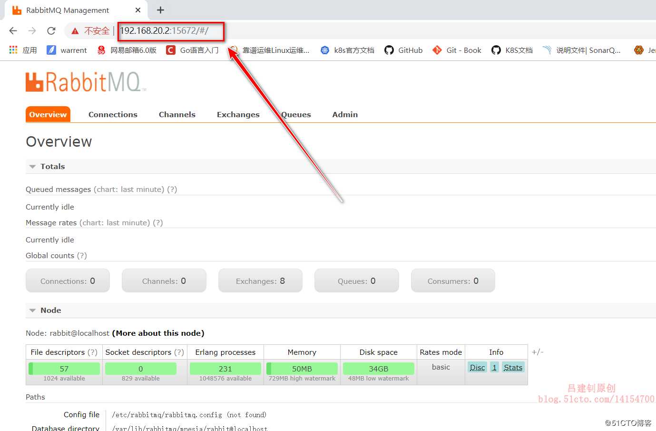Close the RabbitMQ Management tab
Image resolution: width=656 pixels, height=431 pixels.
(138, 10)
